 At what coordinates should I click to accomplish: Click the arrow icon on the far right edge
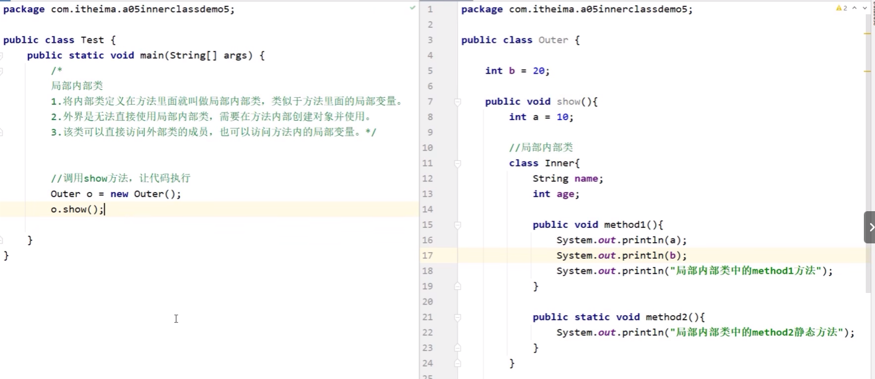(x=871, y=227)
